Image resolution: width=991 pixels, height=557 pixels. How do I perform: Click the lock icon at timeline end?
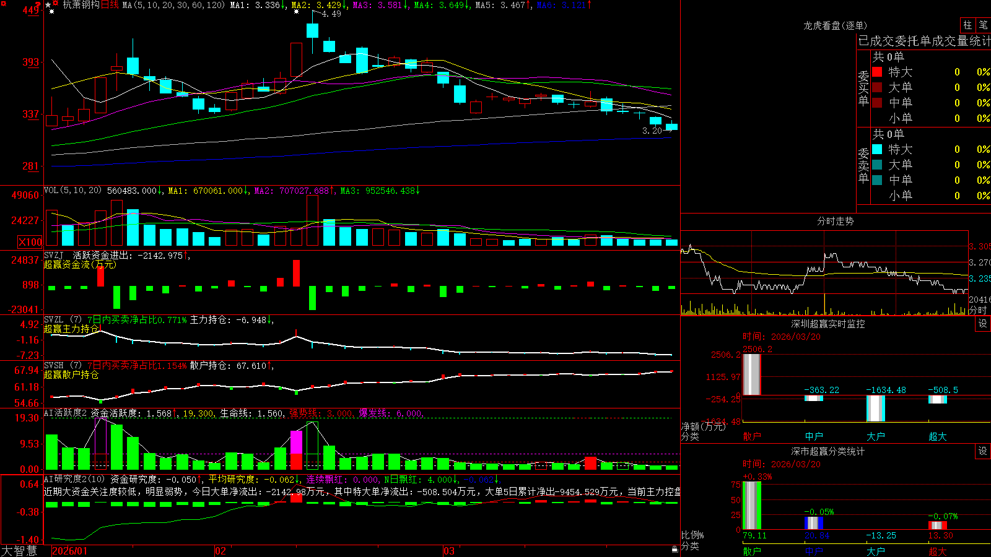coord(674,549)
